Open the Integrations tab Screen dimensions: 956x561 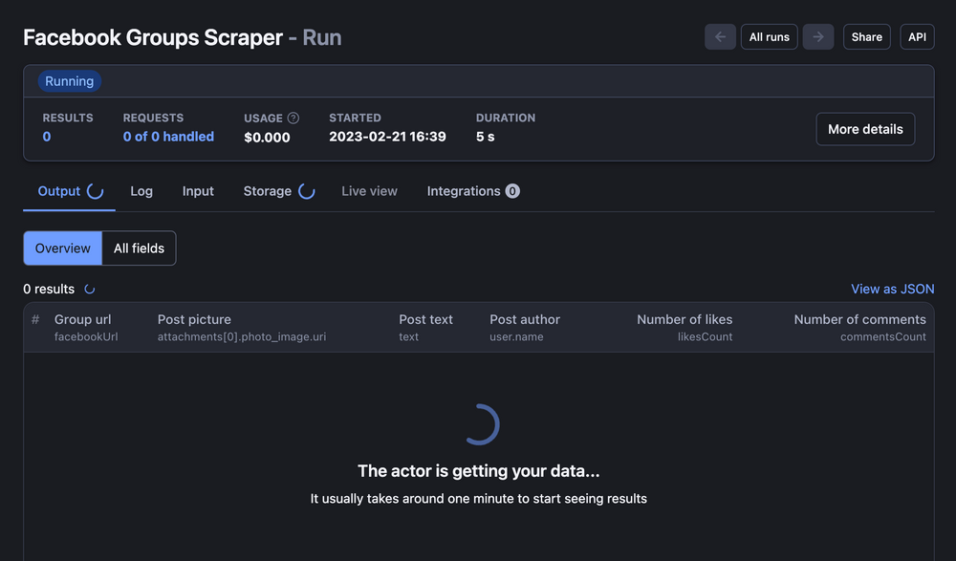pyautogui.click(x=464, y=191)
